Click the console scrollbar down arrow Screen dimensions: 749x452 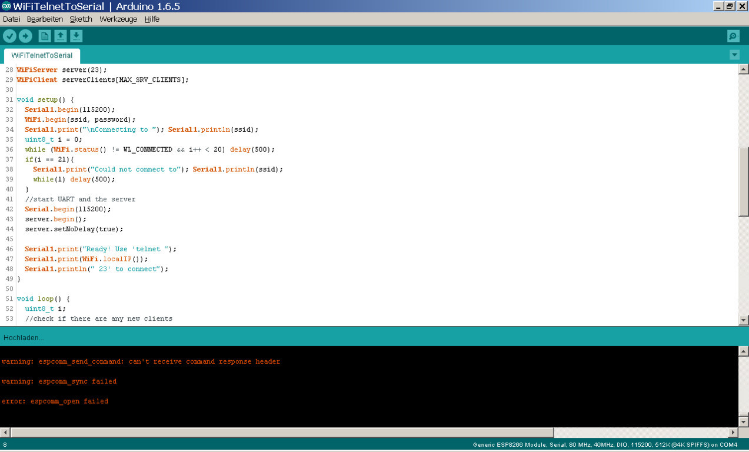(743, 422)
